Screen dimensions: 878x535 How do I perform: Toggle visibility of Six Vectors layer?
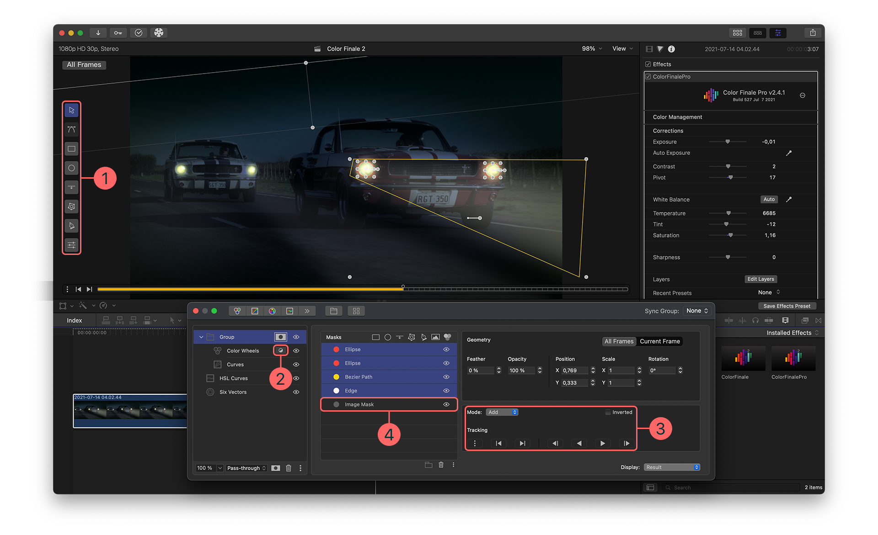click(x=296, y=392)
